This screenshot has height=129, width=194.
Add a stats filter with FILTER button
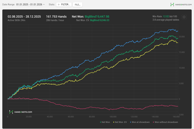pos(64,5)
